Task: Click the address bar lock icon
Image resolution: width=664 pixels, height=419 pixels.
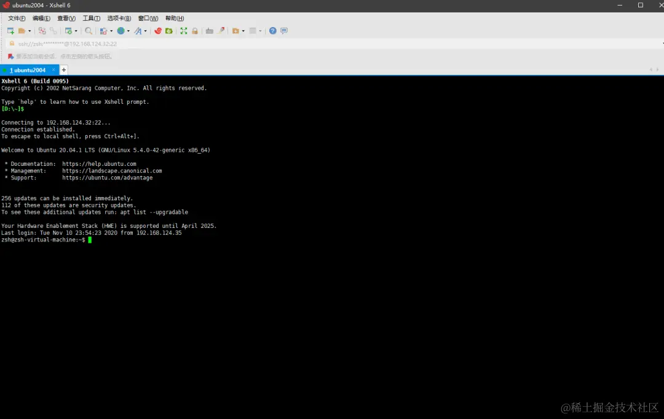Action: pyautogui.click(x=12, y=44)
